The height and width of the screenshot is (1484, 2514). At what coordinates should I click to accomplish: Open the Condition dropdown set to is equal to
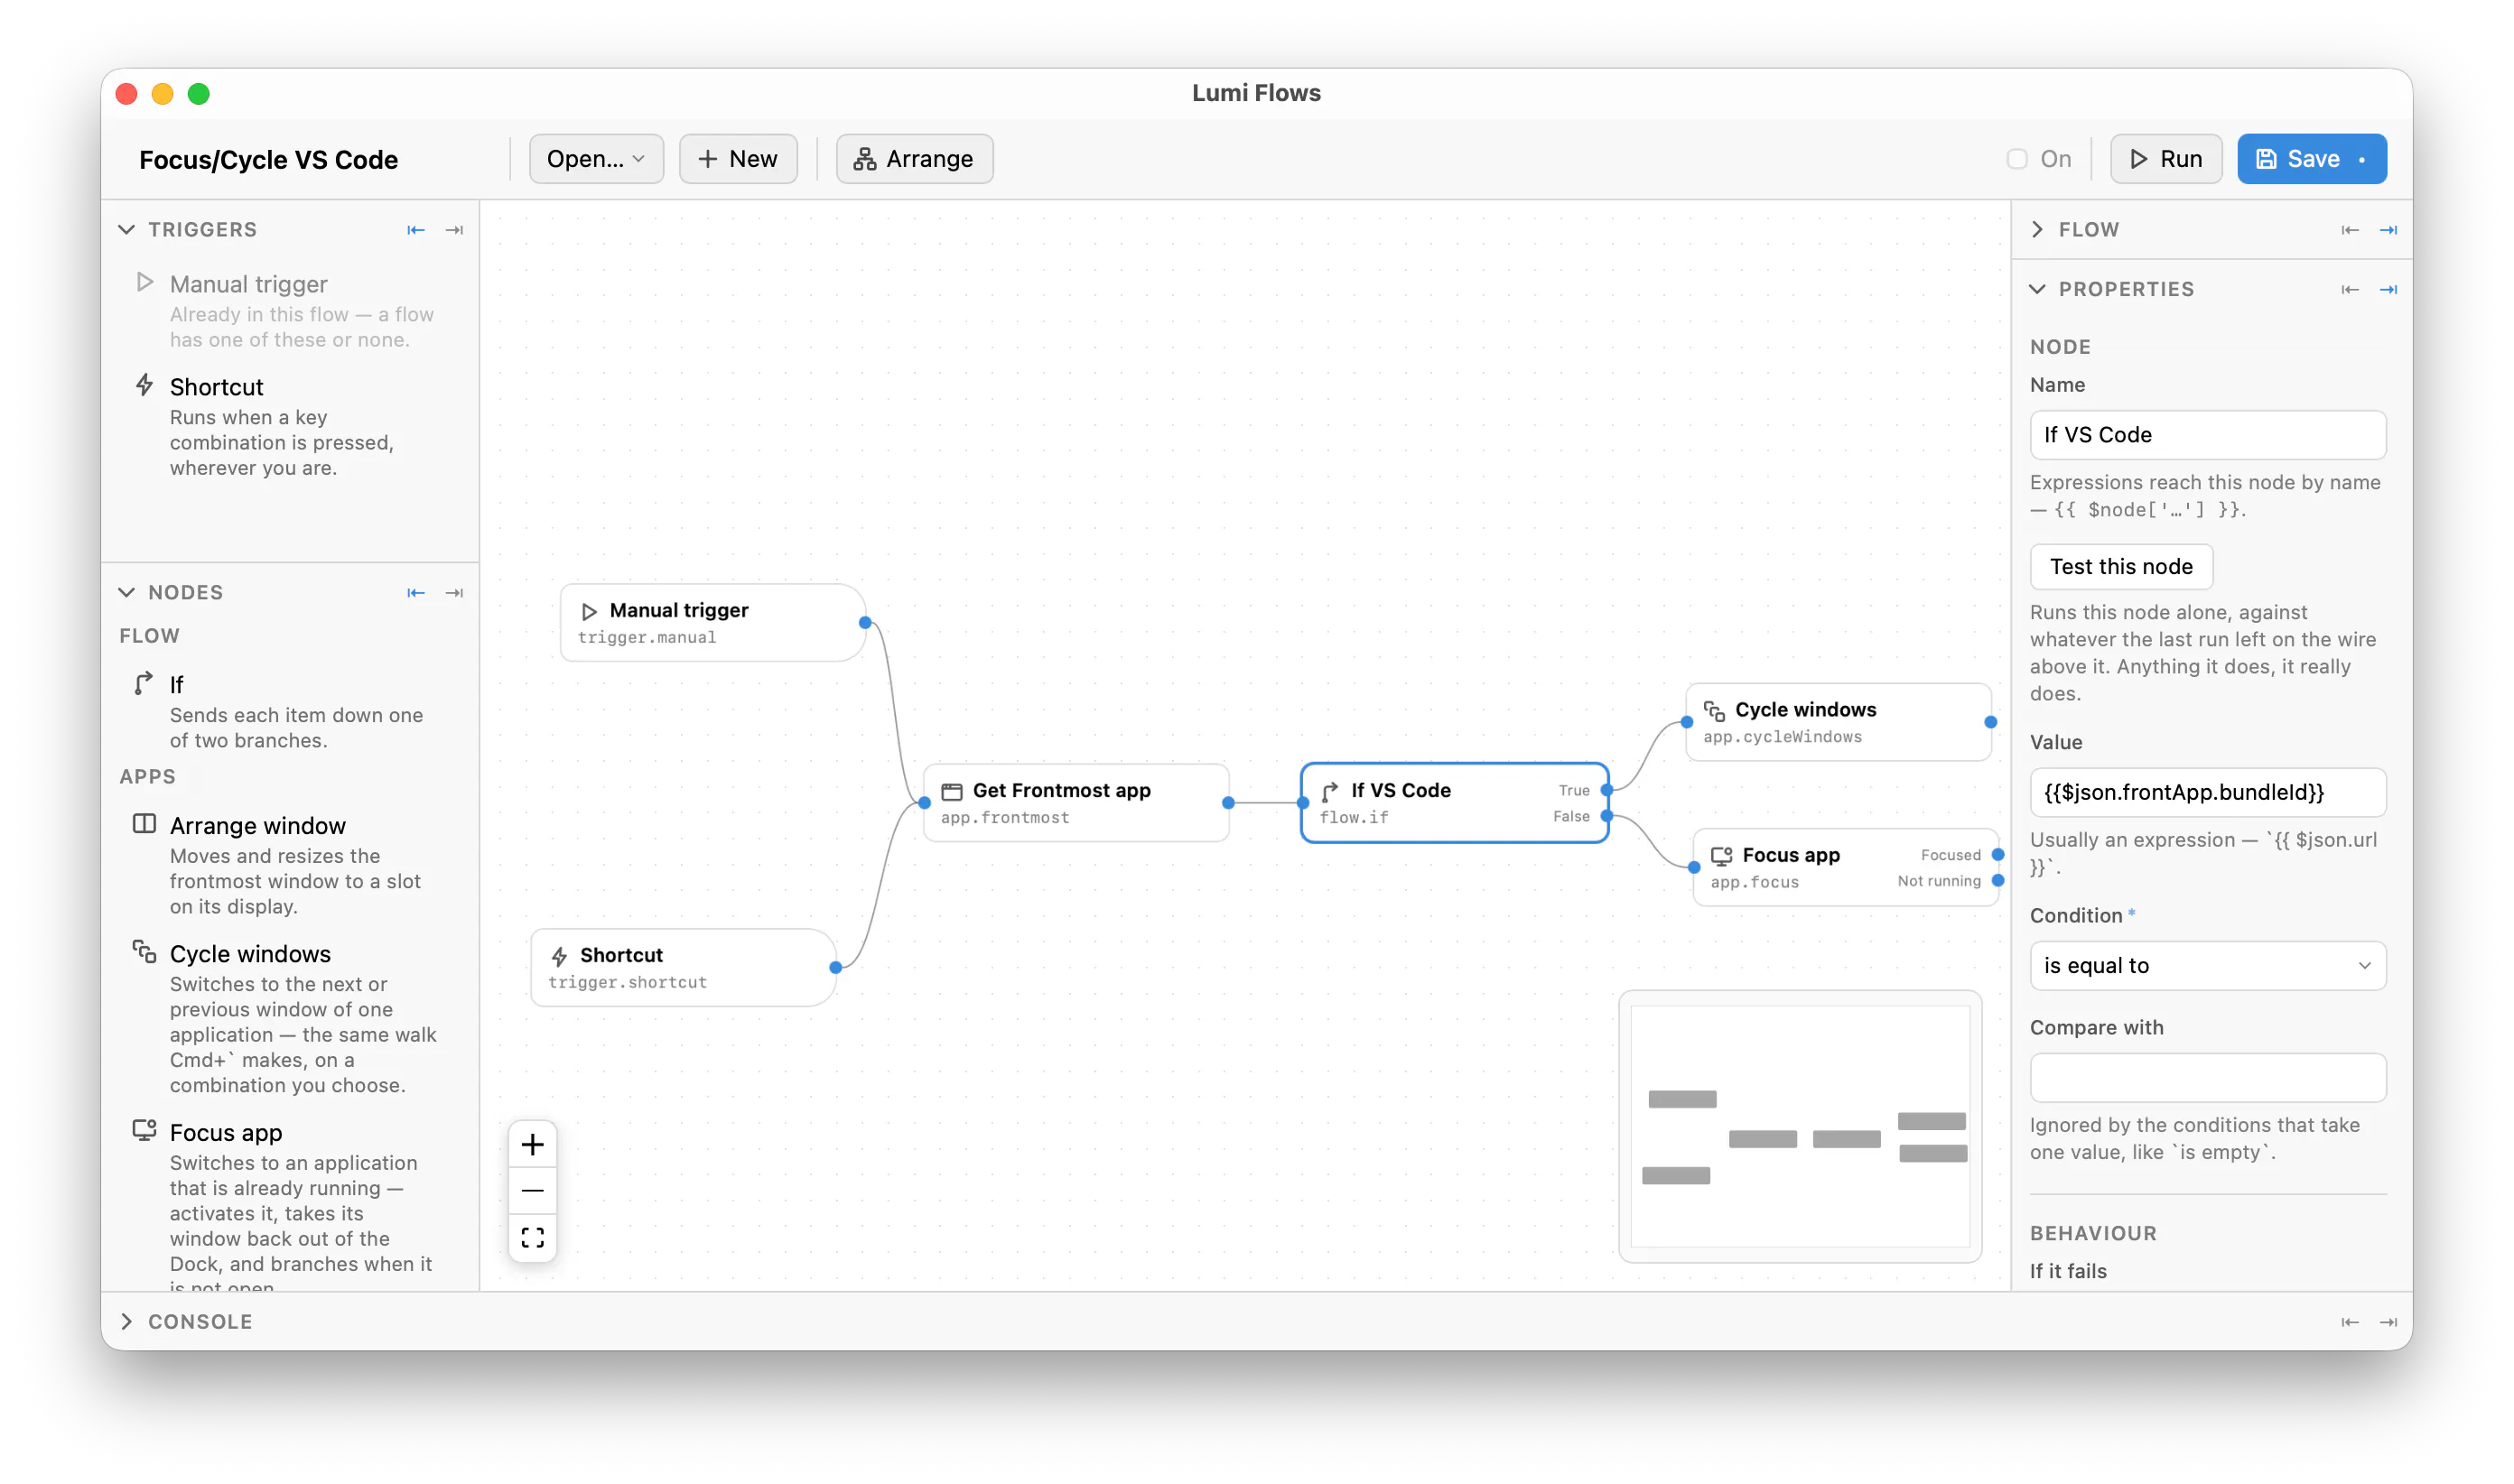point(2207,966)
